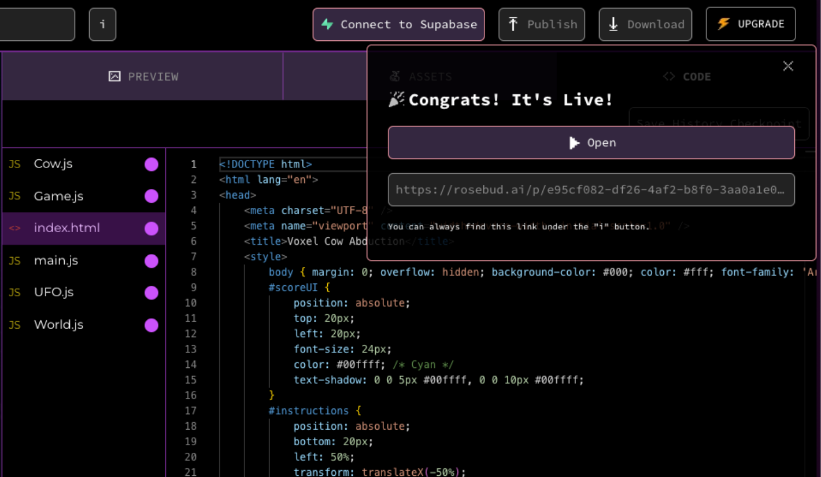Click the purple dot next to Game.js
Image resolution: width=821 pixels, height=477 pixels.
pos(151,196)
